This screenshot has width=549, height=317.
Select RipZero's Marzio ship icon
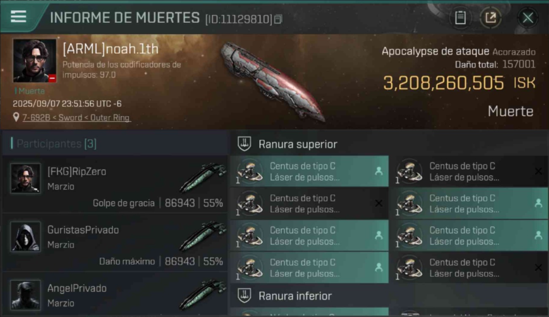pyautogui.click(x=203, y=177)
